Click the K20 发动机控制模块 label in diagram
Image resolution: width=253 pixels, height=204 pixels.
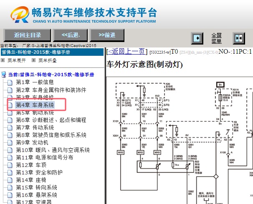170,87
